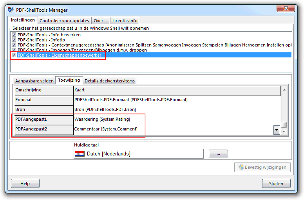Toggle the Infotip checkbox
This screenshot has width=304, height=200.
pyautogui.click(x=14, y=40)
